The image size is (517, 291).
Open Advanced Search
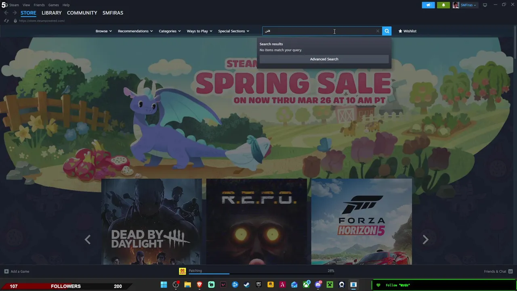[x=324, y=59]
